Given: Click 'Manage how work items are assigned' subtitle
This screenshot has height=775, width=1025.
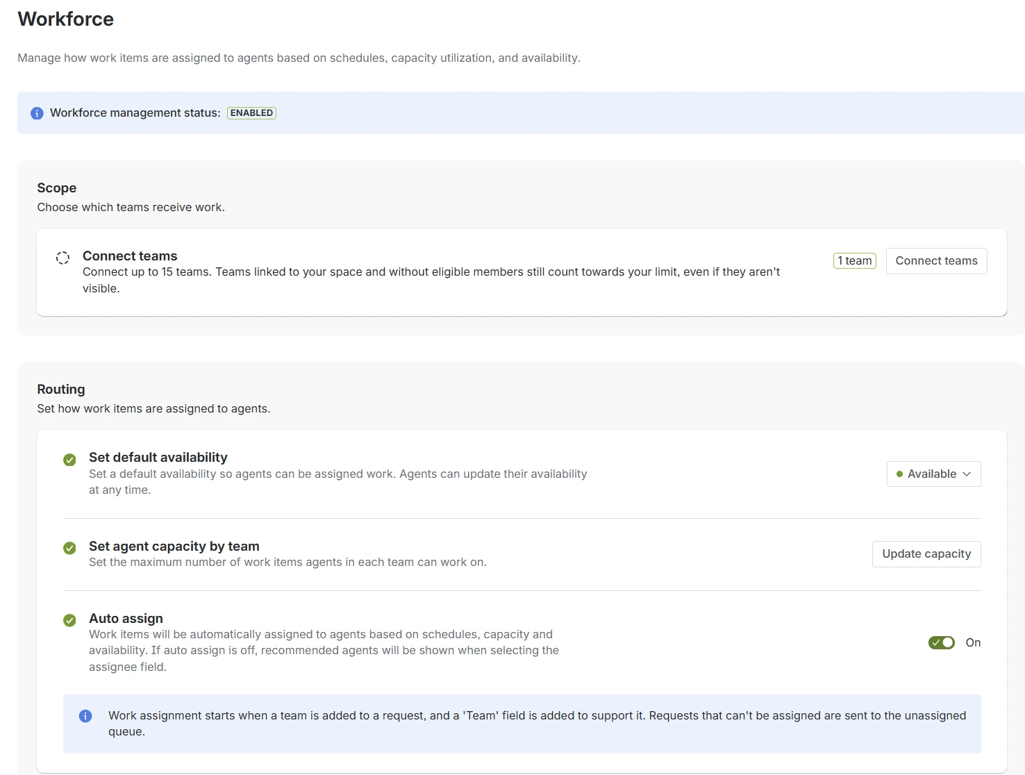Looking at the screenshot, I should pyautogui.click(x=299, y=58).
